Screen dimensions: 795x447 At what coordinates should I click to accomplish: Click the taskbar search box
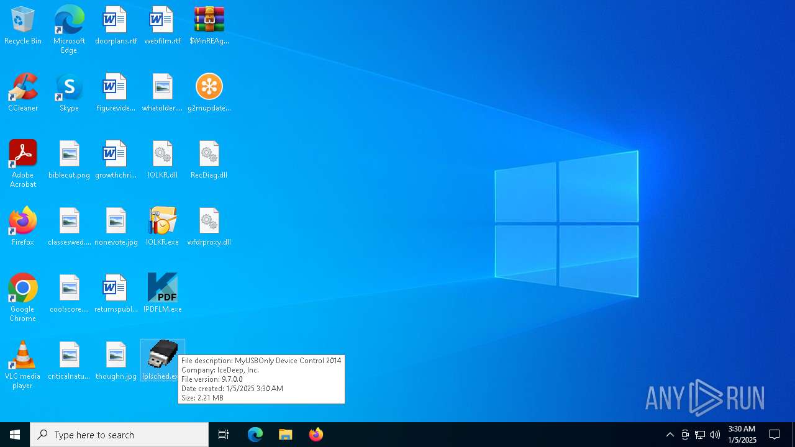pyautogui.click(x=119, y=435)
